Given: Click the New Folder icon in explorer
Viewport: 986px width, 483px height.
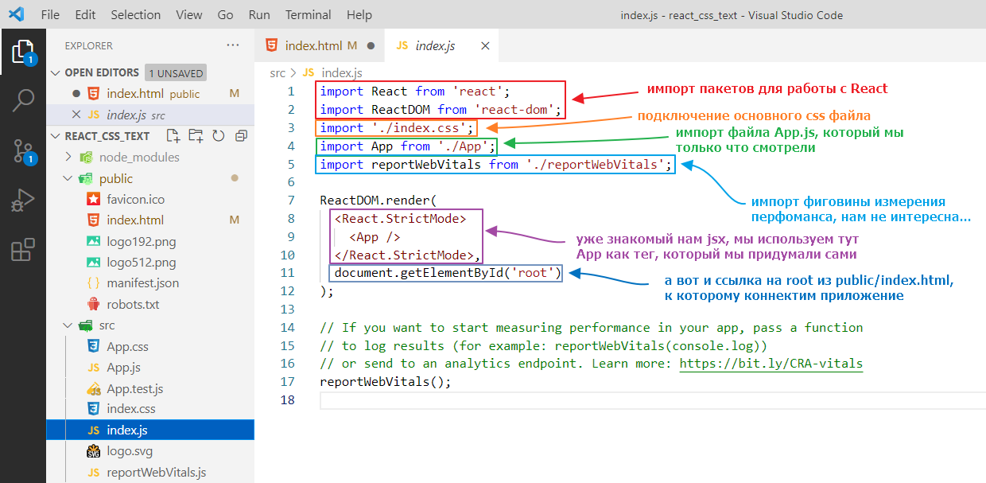Looking at the screenshot, I should 196,136.
